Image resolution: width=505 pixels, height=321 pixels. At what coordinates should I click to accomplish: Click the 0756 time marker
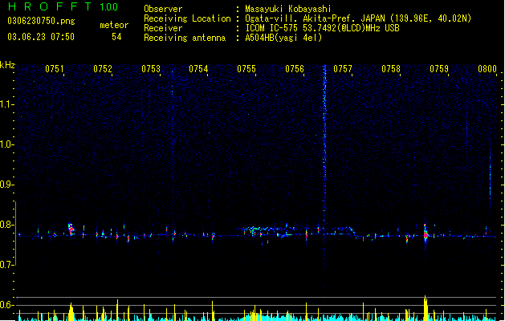(295, 69)
